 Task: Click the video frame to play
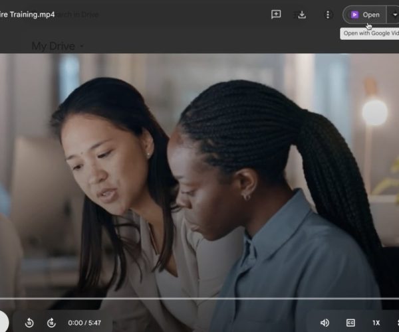tap(199, 175)
